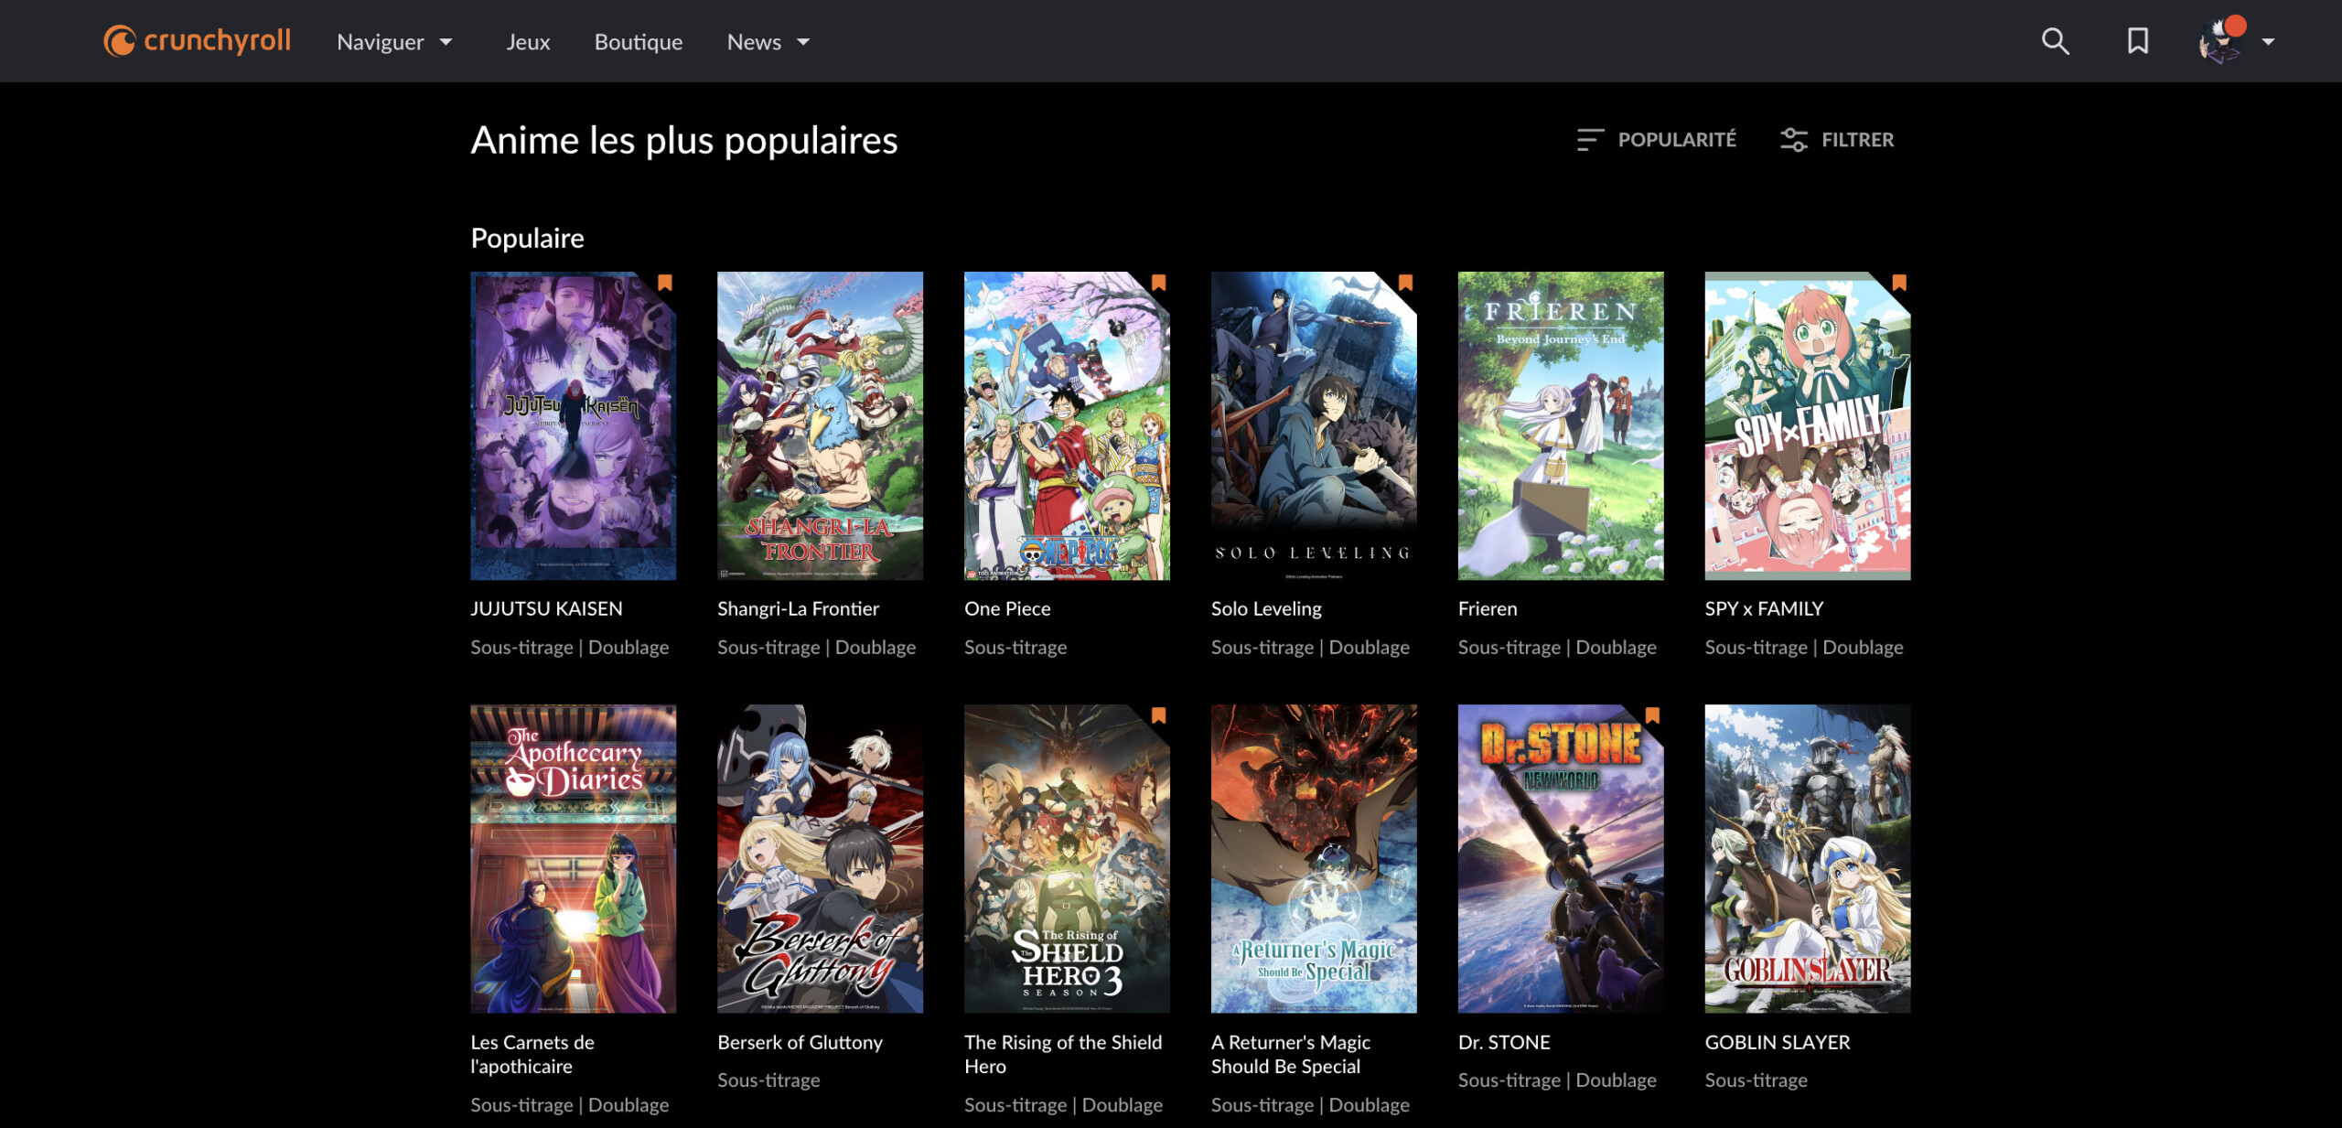Click Sous-titrage | Doublage under Frieren
Image resolution: width=2342 pixels, height=1128 pixels.
coord(1557,648)
